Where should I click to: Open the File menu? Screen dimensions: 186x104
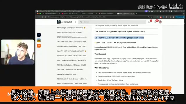click(46, 11)
